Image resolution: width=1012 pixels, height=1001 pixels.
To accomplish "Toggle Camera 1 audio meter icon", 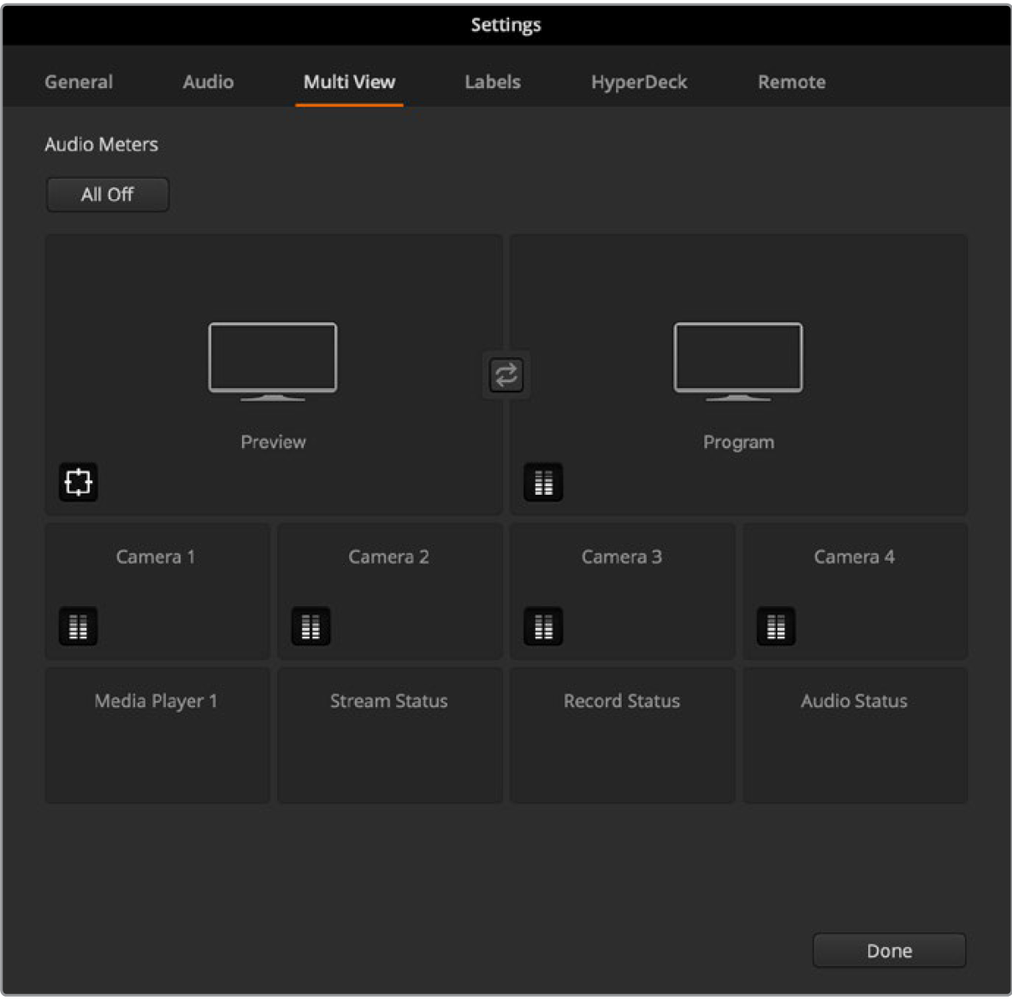I will pyautogui.click(x=78, y=627).
